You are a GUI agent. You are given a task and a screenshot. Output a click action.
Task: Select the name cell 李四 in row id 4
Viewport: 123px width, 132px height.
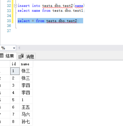[x=26, y=93]
